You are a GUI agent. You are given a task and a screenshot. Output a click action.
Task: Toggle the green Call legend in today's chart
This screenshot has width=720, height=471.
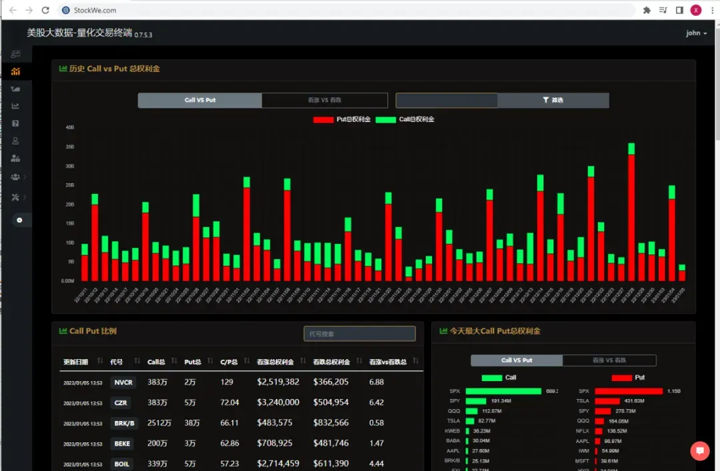tap(499, 378)
